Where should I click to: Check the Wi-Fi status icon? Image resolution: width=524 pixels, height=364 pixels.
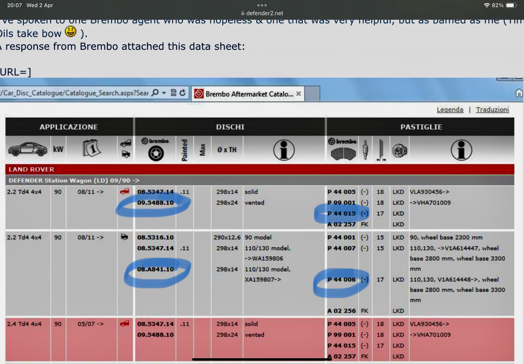[487, 5]
